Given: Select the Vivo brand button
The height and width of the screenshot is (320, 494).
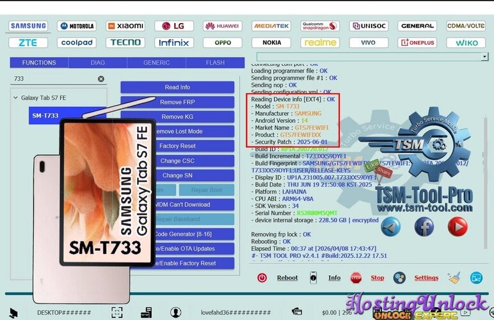Looking at the screenshot, I should [369, 42].
